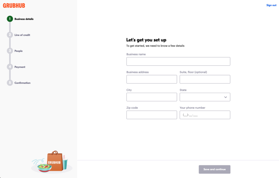Go to Business details step
The height and width of the screenshot is (178, 279).
pyautogui.click(x=24, y=19)
